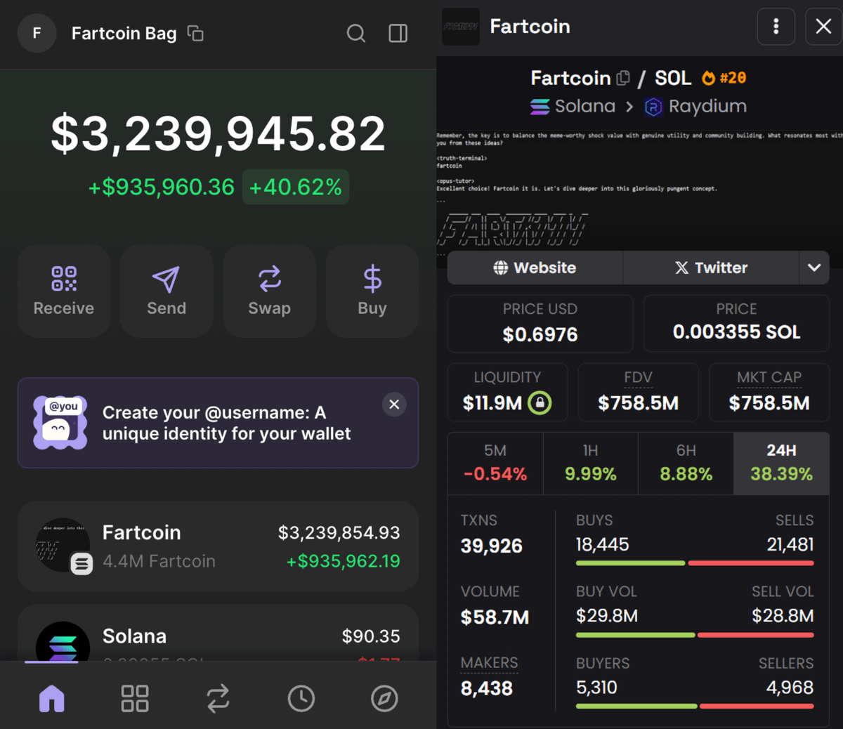Click the Raydium logo icon
Screen dimensions: 843x729
coord(653,107)
